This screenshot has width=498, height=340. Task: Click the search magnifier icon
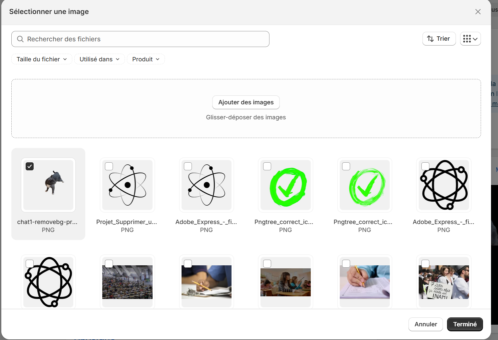pos(20,39)
